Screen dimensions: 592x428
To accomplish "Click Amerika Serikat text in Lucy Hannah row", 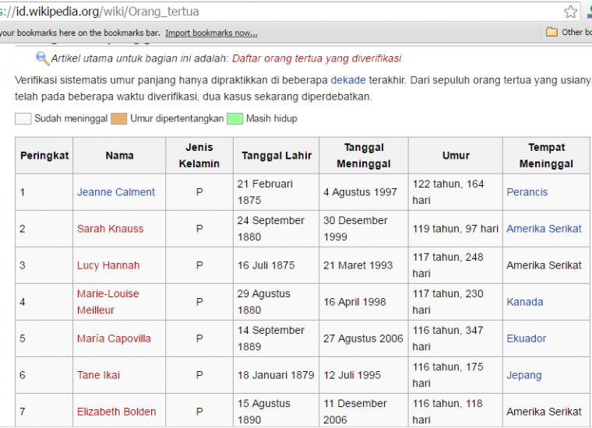I will tap(544, 265).
